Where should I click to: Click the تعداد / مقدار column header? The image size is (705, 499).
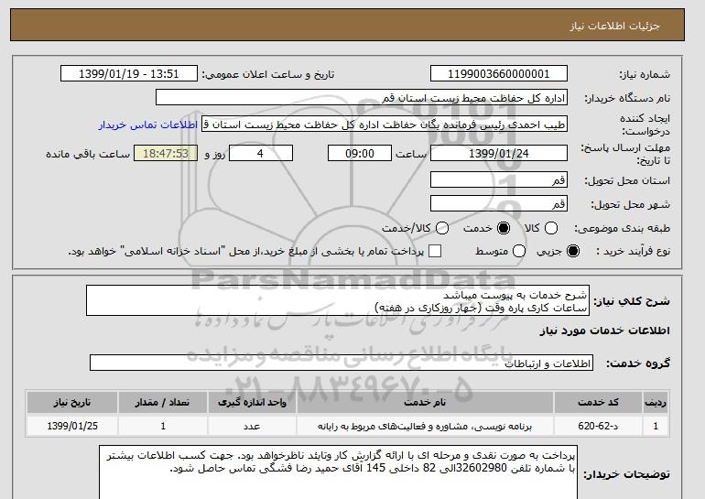(x=163, y=402)
